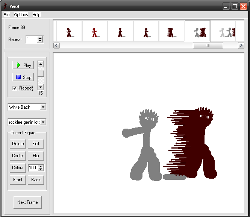Open the Colour picker button
This screenshot has height=217, width=250.
(x=18, y=168)
